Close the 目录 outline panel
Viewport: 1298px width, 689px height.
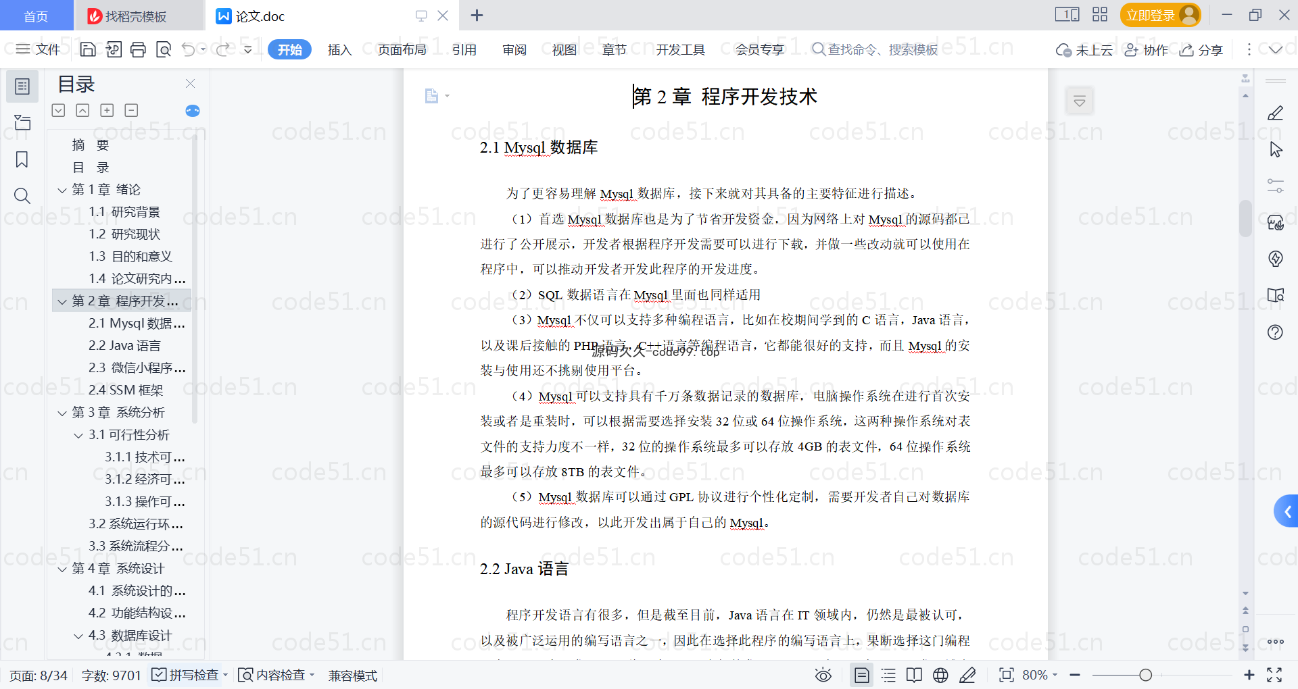(x=190, y=84)
